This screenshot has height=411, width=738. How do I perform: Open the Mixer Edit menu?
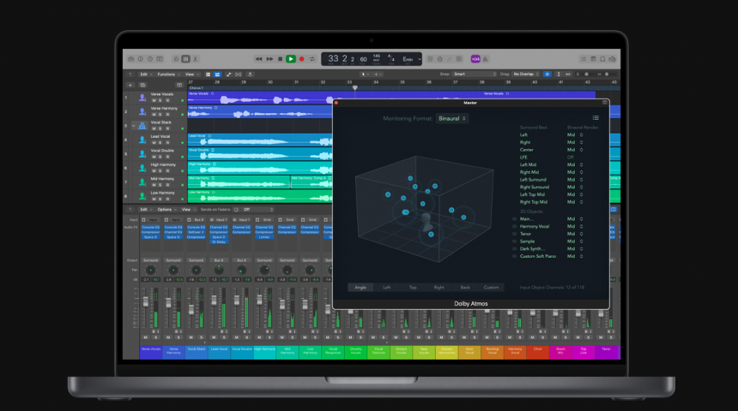[145, 210]
